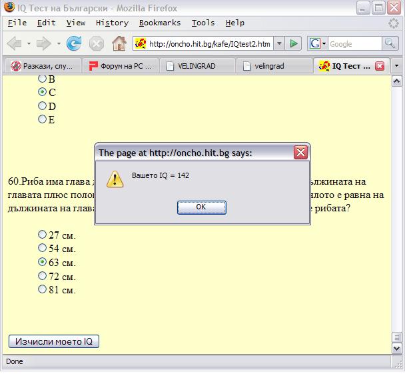407x376 pixels.
Task: Open the Edit menu
Action: [46, 23]
